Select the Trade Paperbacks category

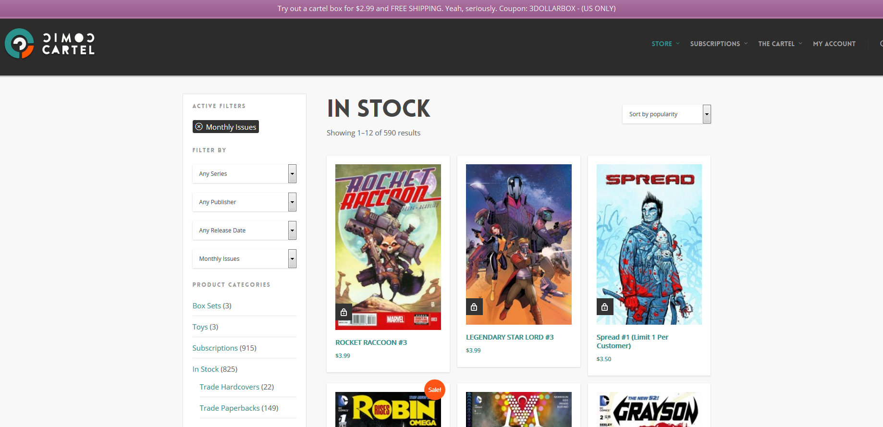point(230,408)
